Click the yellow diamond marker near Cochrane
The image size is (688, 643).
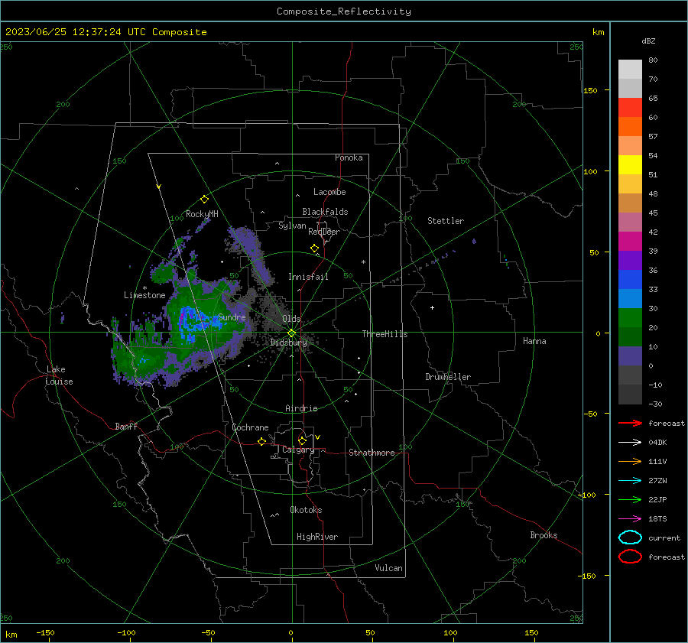pos(262,441)
